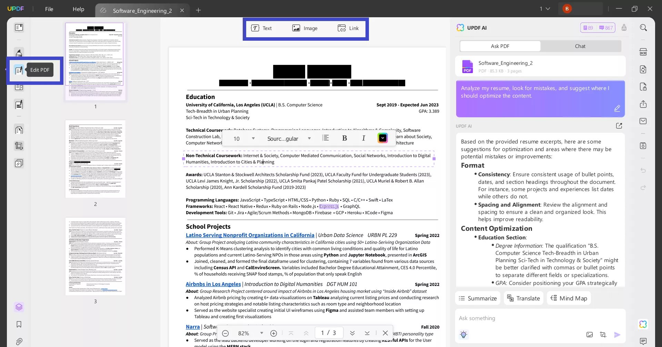Toggle Bold formatting in text toolbar
This screenshot has height=347, width=662.
point(344,138)
